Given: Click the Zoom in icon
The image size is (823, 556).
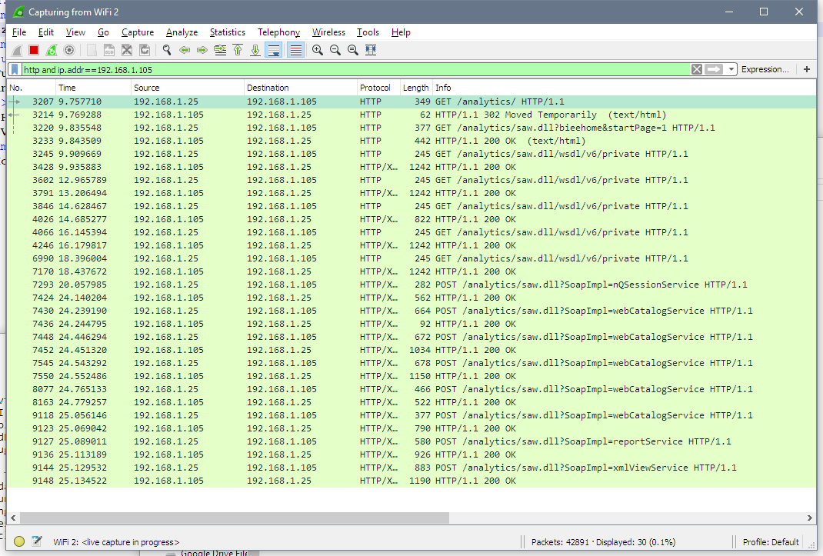Looking at the screenshot, I should [x=317, y=50].
